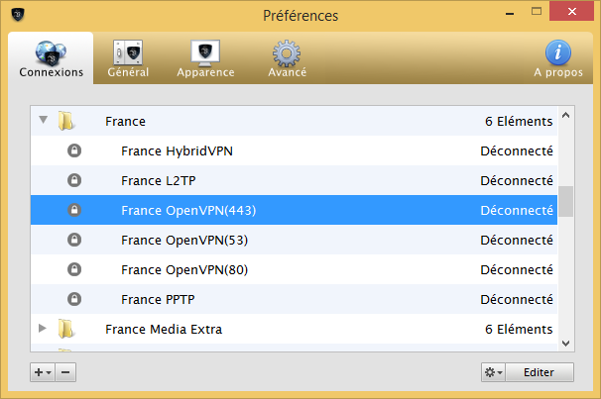Viewport: 601px width, 399px height.
Task: Click the lock icon for France L2TP
Action: (x=74, y=180)
